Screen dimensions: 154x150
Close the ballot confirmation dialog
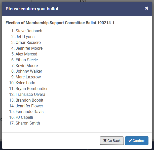coord(147,9)
